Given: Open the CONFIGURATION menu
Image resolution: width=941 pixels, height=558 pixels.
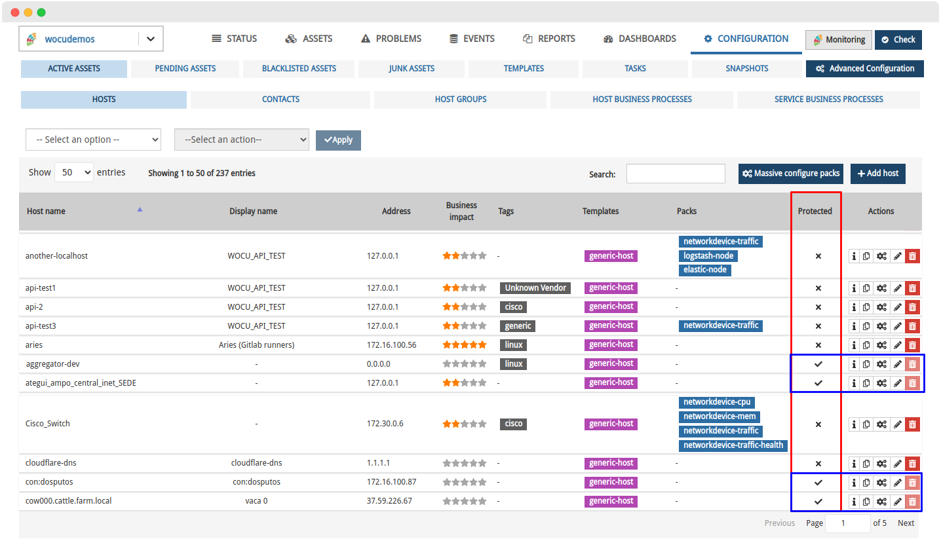Looking at the screenshot, I should click(x=746, y=39).
